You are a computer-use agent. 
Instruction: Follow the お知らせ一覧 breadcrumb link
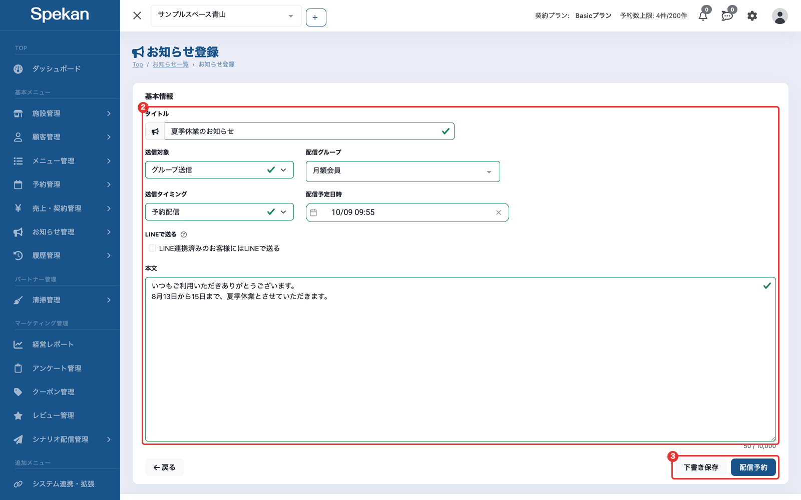coord(171,64)
